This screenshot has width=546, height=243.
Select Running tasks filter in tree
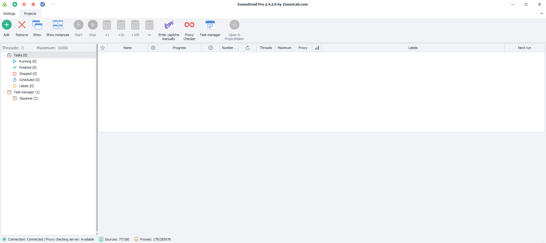coord(27,61)
